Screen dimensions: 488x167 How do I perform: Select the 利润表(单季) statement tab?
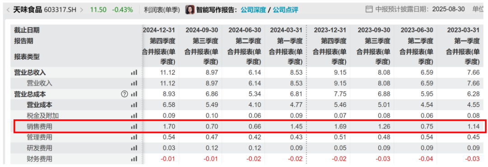pos(162,9)
